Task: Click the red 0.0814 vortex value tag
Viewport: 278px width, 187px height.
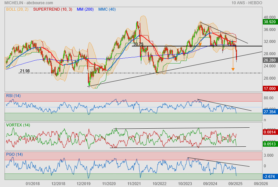Action: [x=269, y=132]
